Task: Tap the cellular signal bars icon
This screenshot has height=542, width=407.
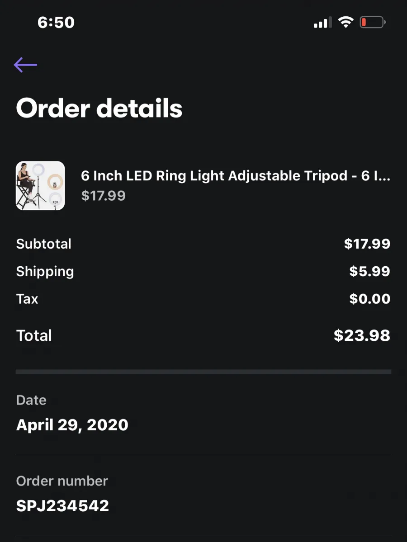Action: pos(322,23)
